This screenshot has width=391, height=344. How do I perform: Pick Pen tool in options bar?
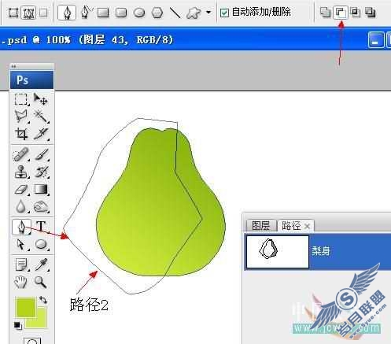click(67, 13)
